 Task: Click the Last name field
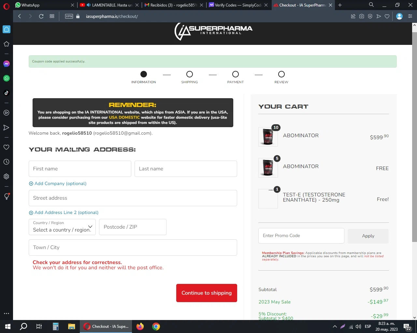(x=186, y=169)
